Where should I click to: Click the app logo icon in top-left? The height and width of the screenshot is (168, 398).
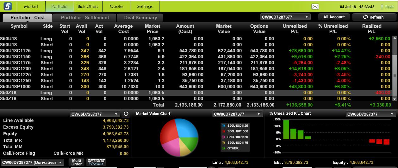pyautogui.click(x=8, y=6)
